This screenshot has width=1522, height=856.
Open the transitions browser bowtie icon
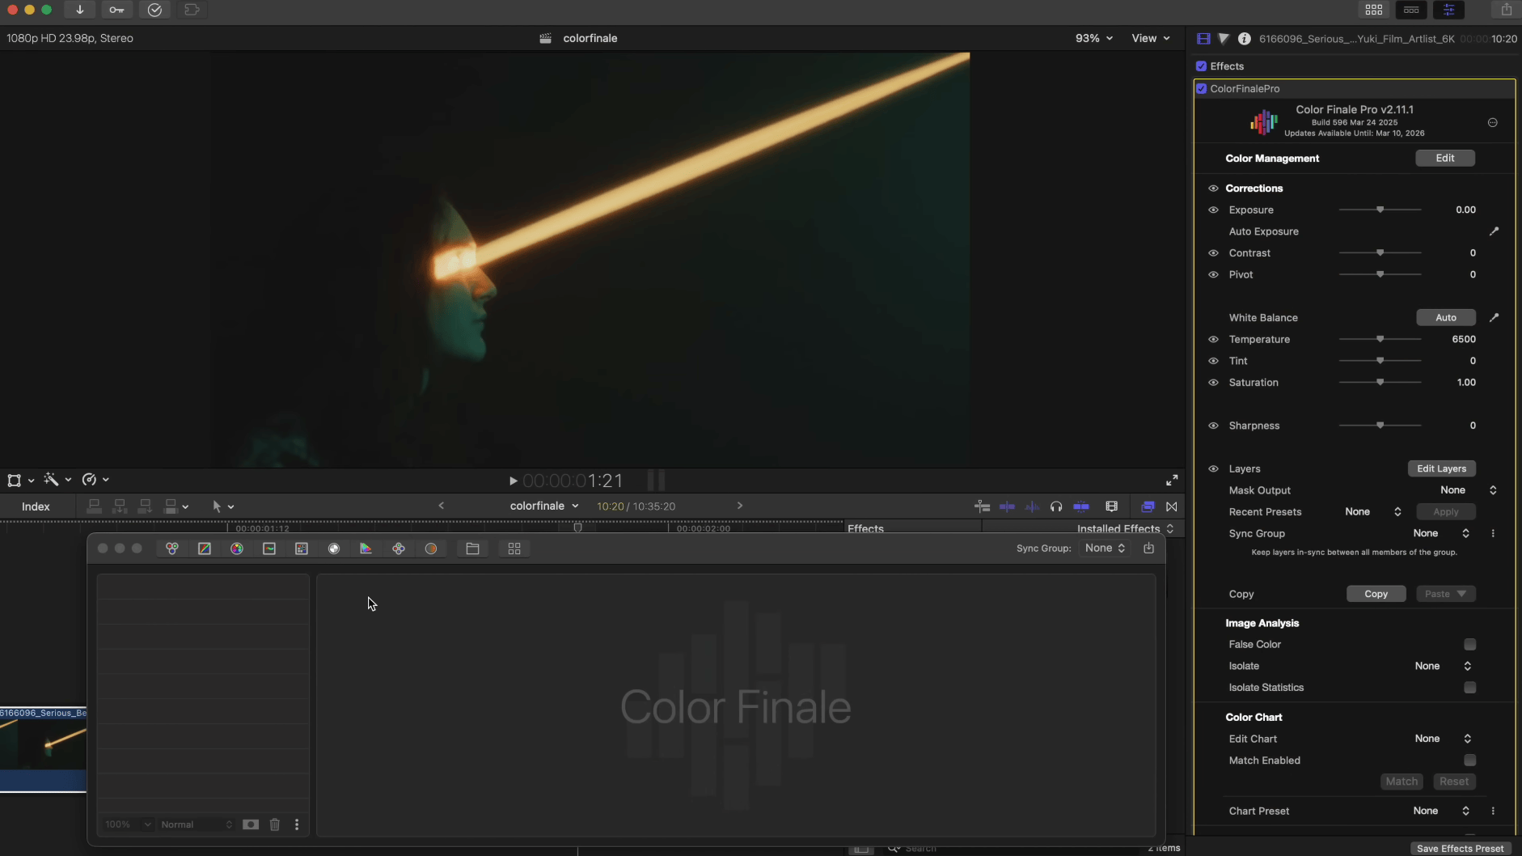pyautogui.click(x=1172, y=506)
